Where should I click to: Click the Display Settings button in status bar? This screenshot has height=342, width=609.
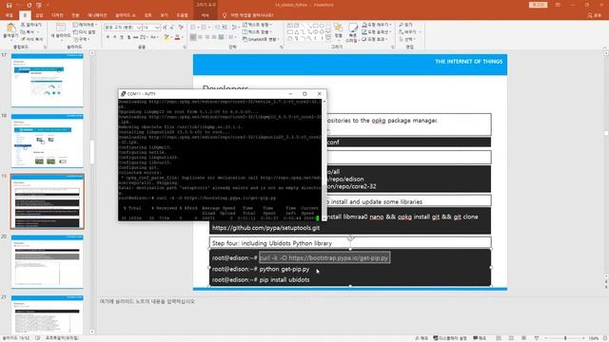pyautogui.click(x=450, y=338)
